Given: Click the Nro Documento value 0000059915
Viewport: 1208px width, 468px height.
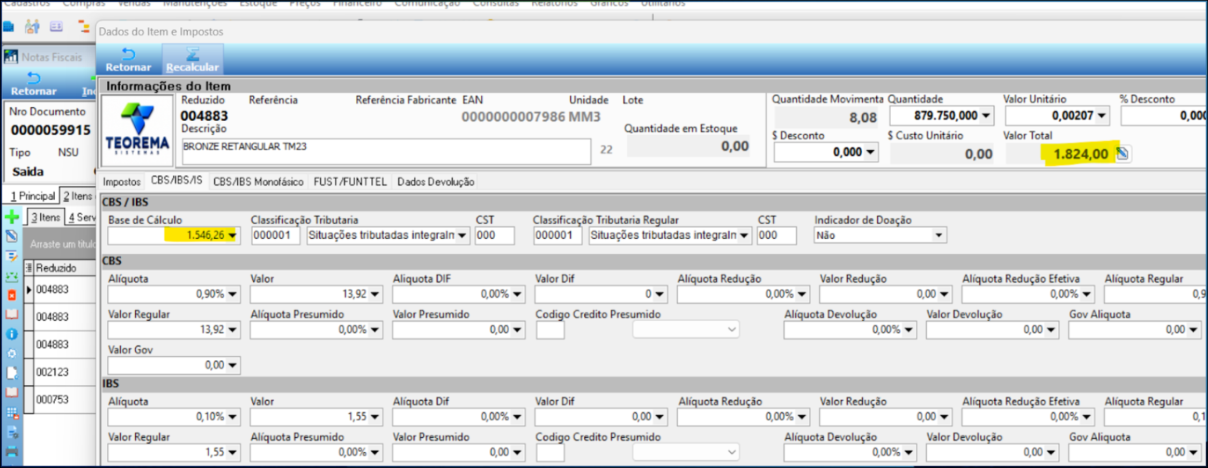Looking at the screenshot, I should pos(51,130).
